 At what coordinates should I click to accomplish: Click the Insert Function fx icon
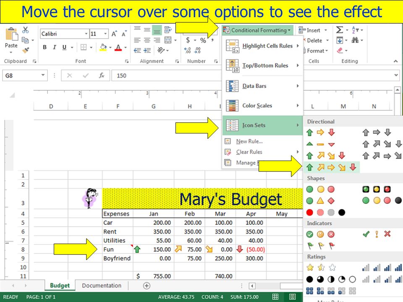pos(102,75)
